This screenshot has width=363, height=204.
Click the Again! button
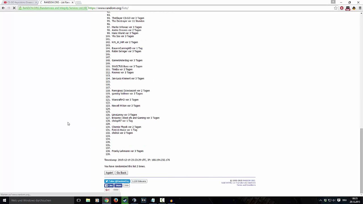click(x=109, y=173)
